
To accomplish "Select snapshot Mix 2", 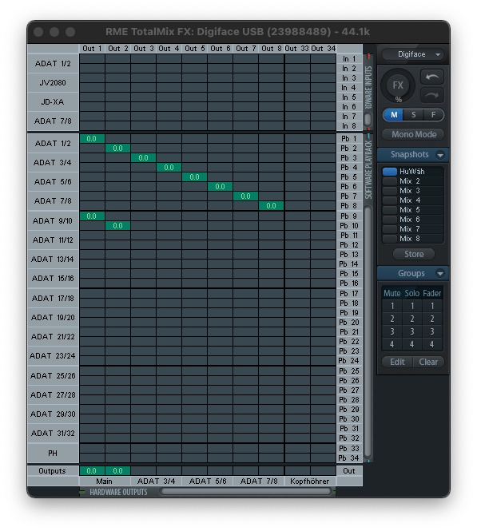I will (412, 181).
